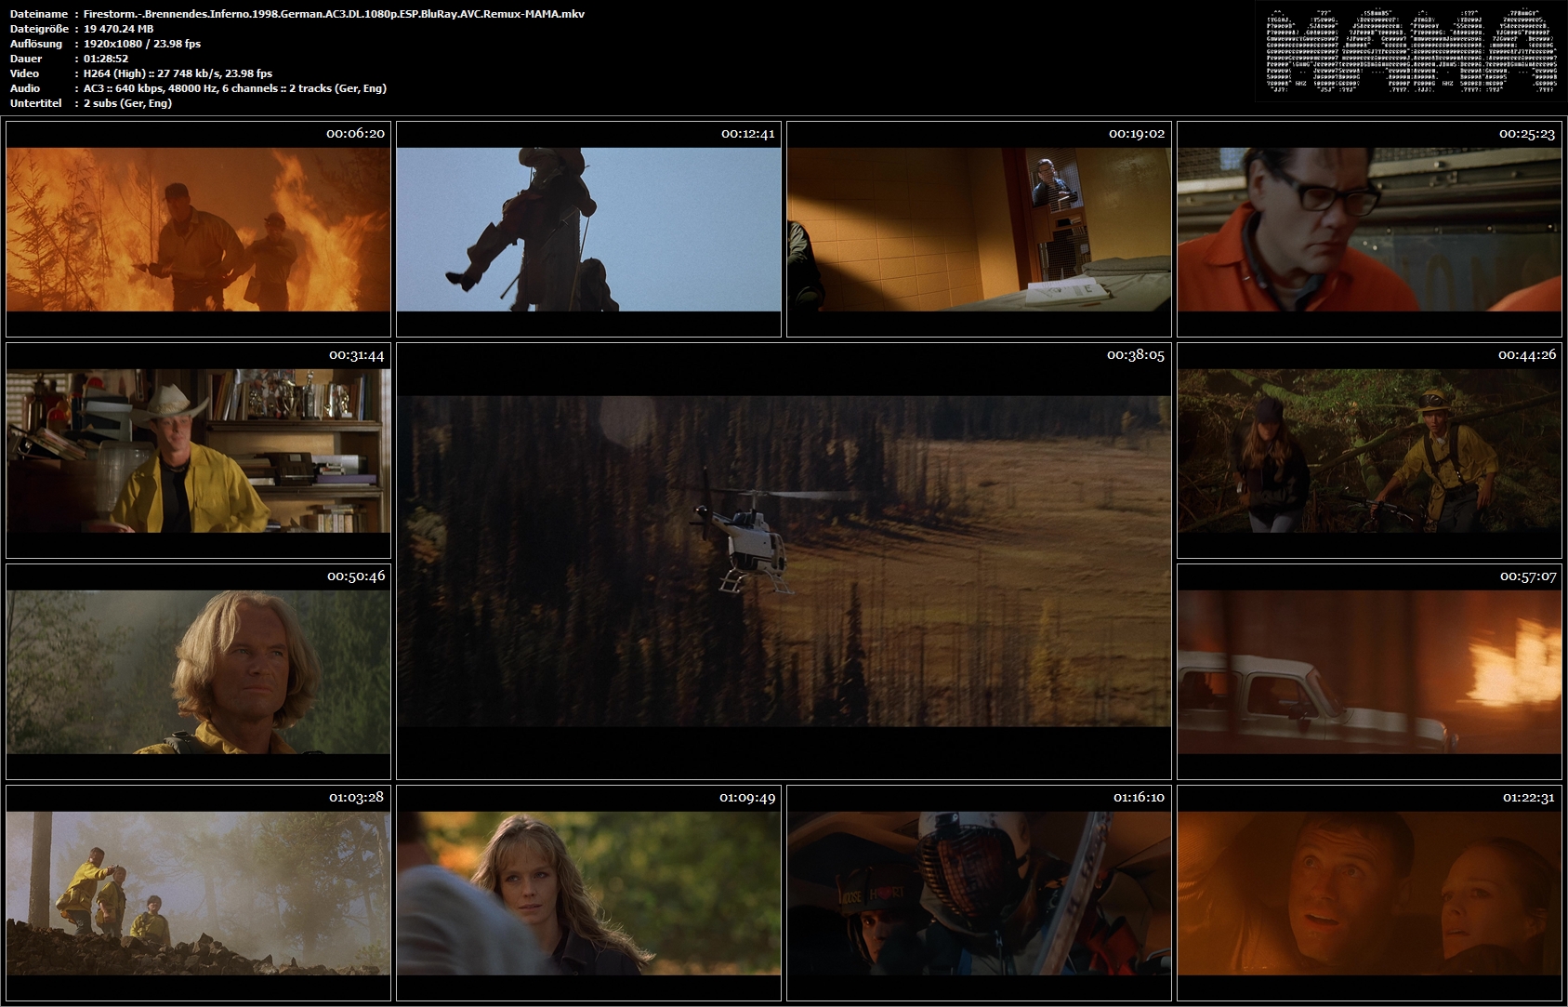Open the forest frame at 00:44:26
Viewport: 1568px width, 1007px height.
point(1369,450)
